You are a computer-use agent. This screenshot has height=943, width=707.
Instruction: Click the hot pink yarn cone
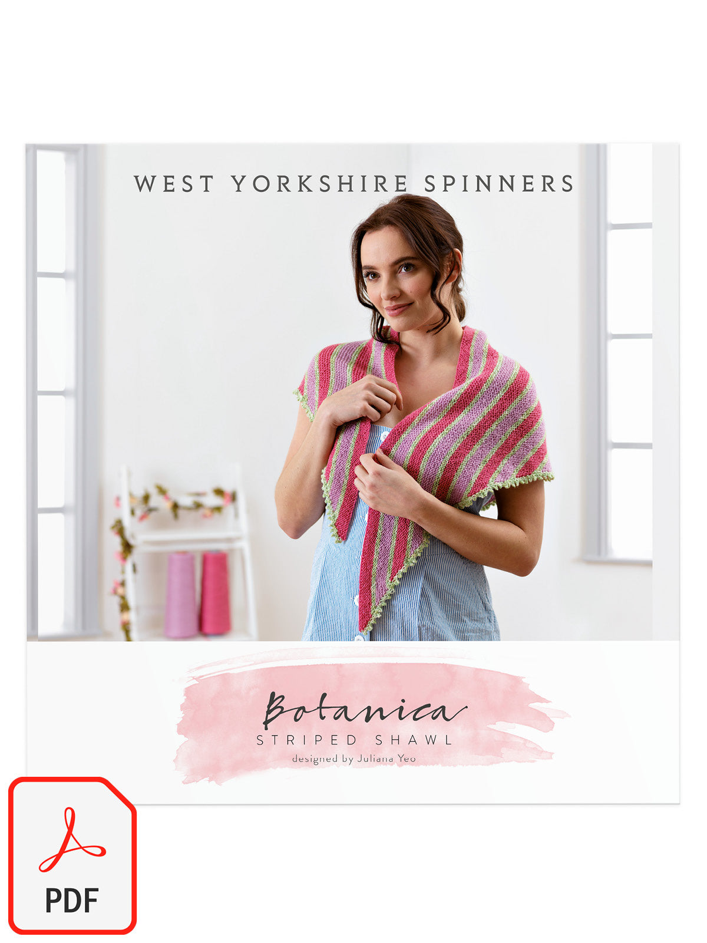click(x=215, y=593)
